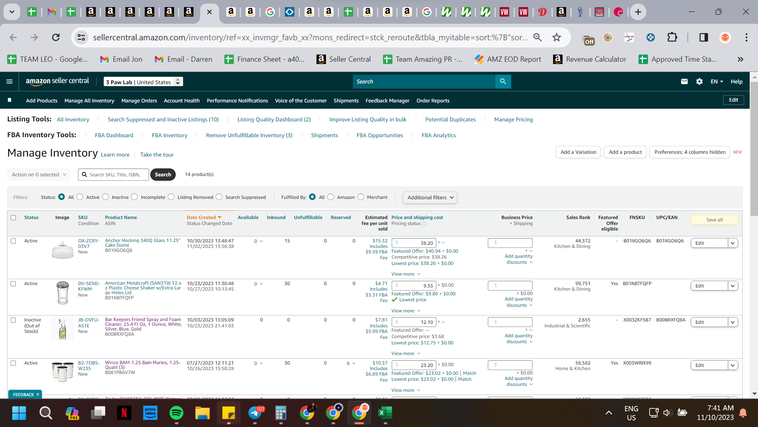Bookmark this page with the star icon
The image size is (758, 427).
[557, 37]
